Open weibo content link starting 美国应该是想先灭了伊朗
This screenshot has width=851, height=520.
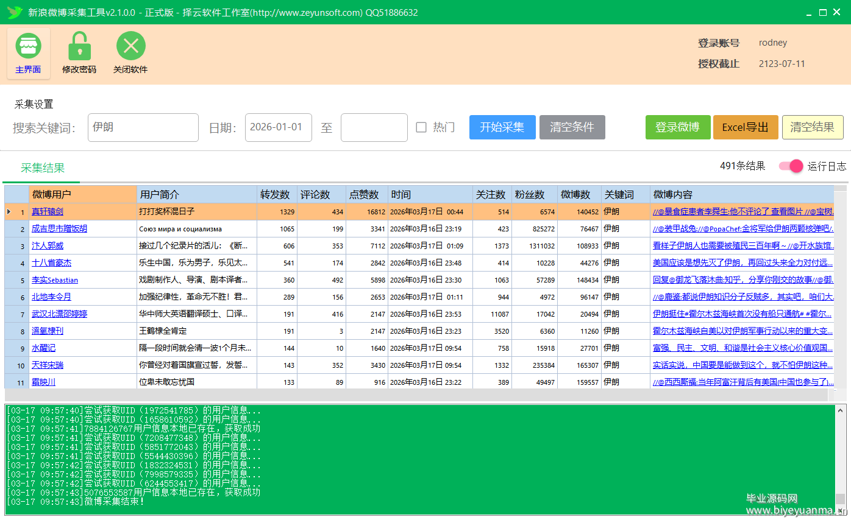point(742,263)
